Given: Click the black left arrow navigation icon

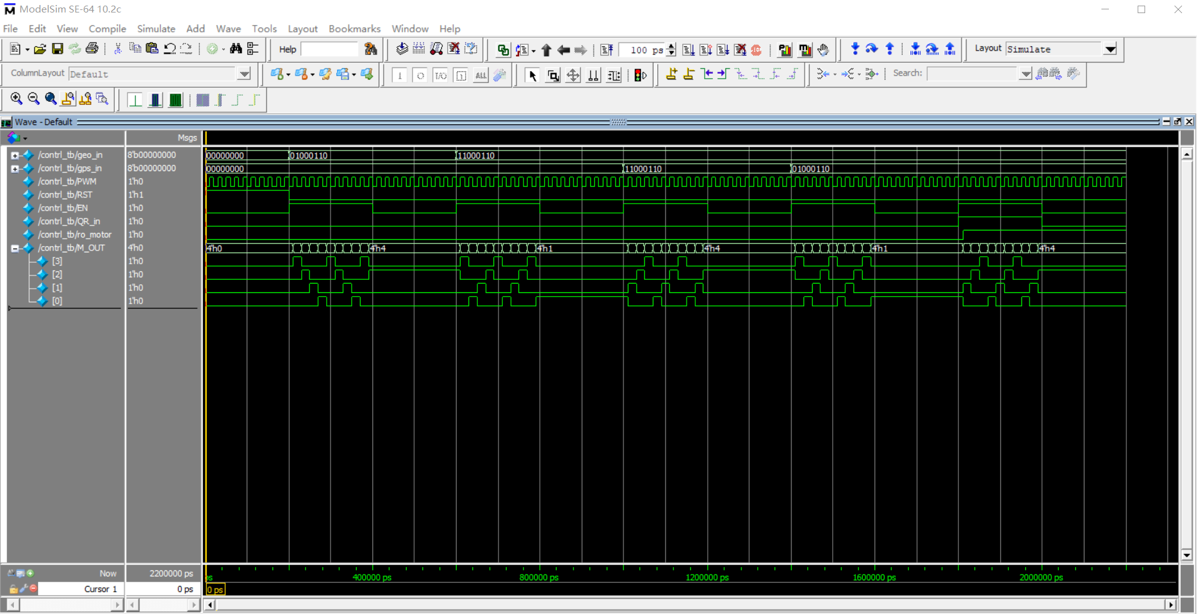Looking at the screenshot, I should (564, 50).
